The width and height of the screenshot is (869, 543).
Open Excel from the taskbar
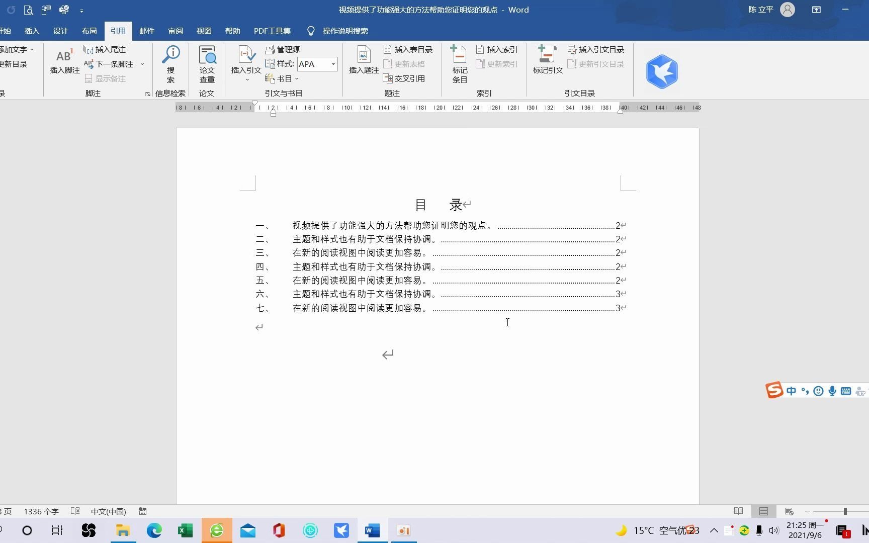coord(185,530)
